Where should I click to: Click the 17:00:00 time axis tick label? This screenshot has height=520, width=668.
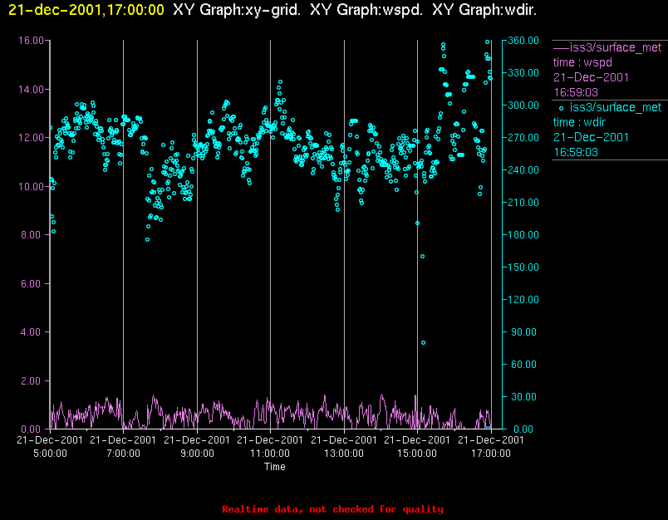(x=490, y=453)
